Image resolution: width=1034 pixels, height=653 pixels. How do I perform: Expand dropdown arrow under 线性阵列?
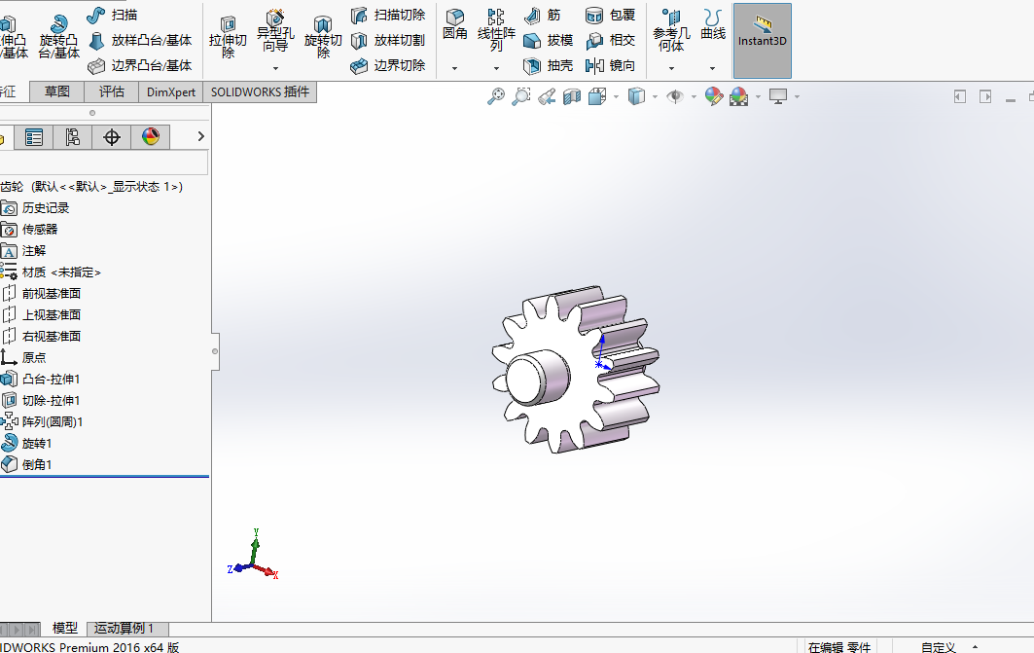496,68
